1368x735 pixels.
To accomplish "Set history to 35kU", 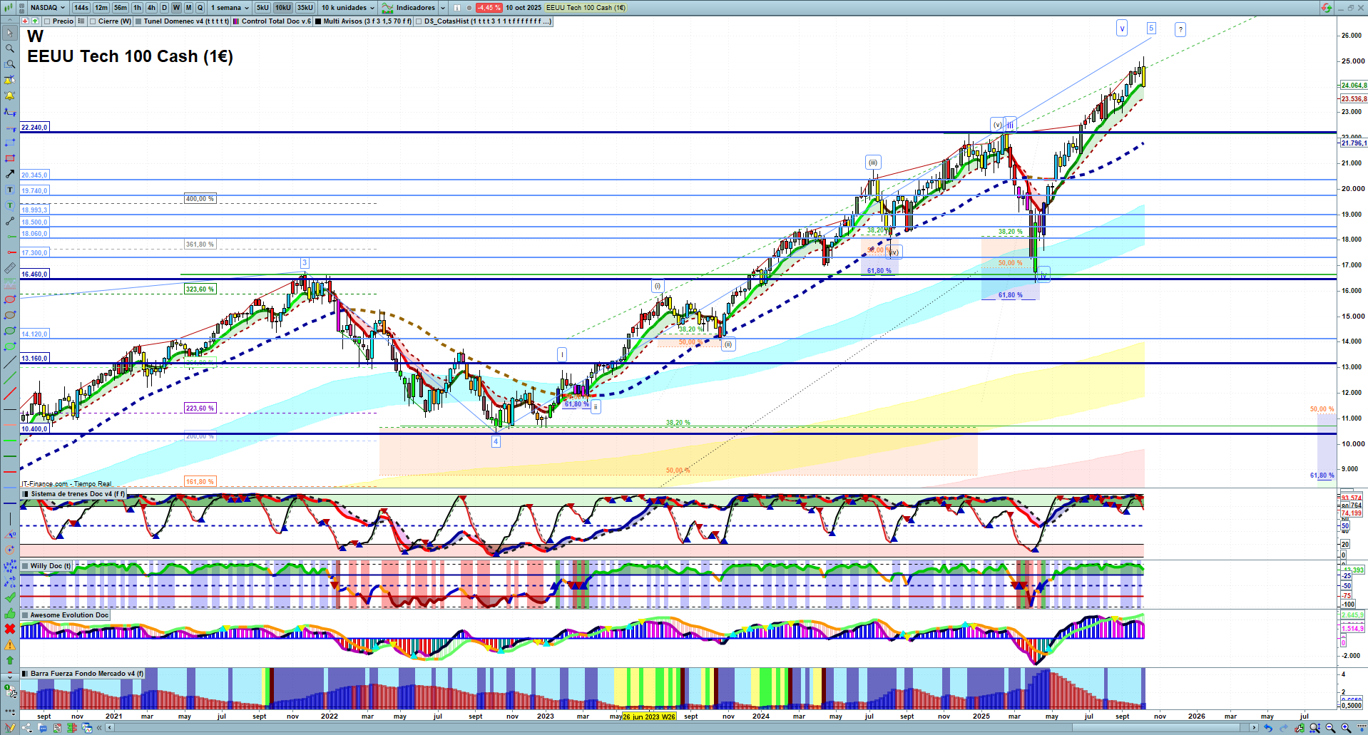I will 305,8.
